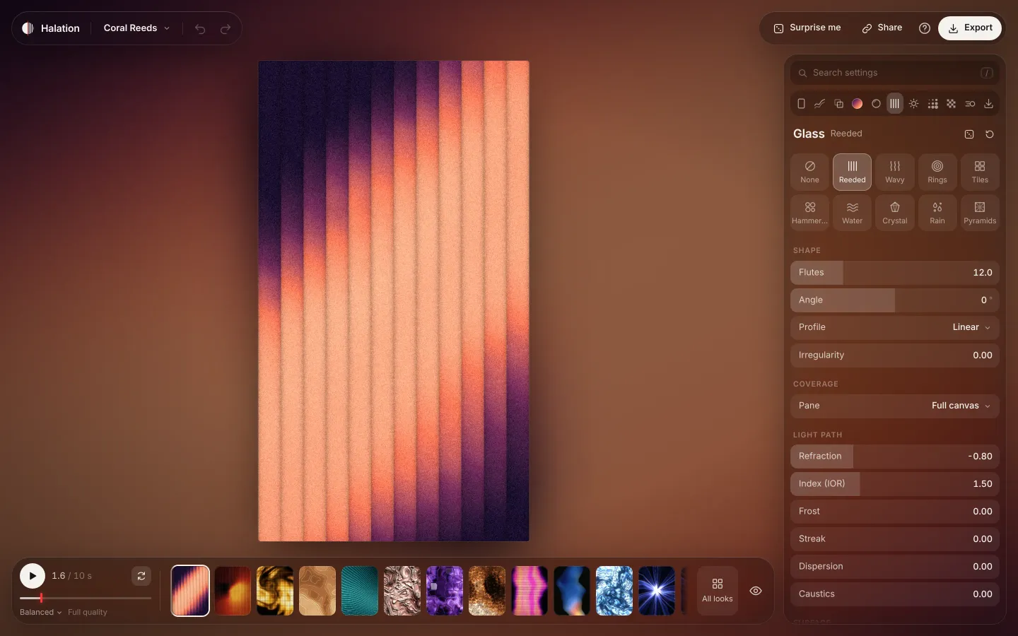Adjust the Angle slider
1018x636 pixels.
(895, 300)
